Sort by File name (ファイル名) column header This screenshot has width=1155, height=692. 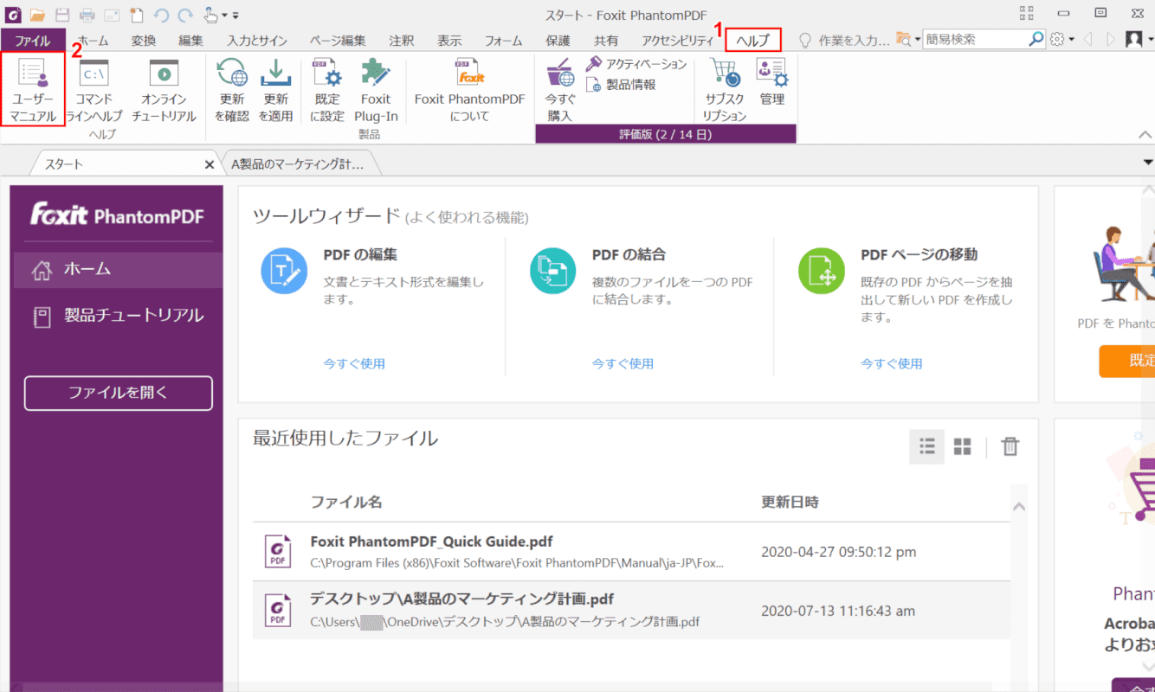tap(346, 502)
